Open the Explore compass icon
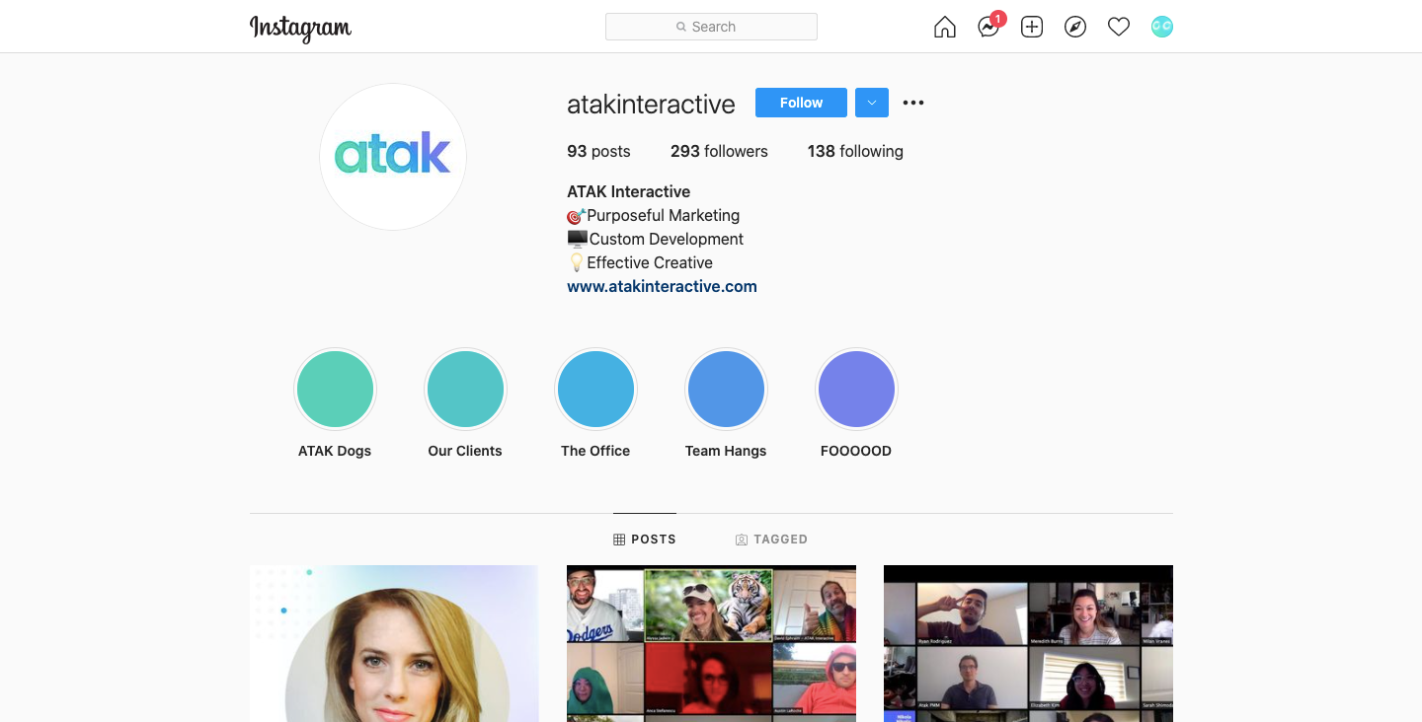1422x722 pixels. pyautogui.click(x=1075, y=28)
